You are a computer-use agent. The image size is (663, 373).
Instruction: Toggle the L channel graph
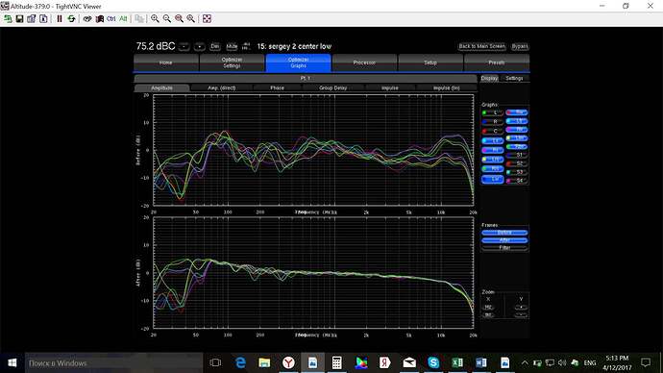click(493, 112)
